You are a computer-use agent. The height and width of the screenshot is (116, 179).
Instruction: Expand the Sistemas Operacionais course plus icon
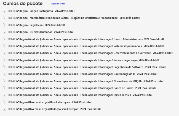pyautogui.click(x=4, y=46)
